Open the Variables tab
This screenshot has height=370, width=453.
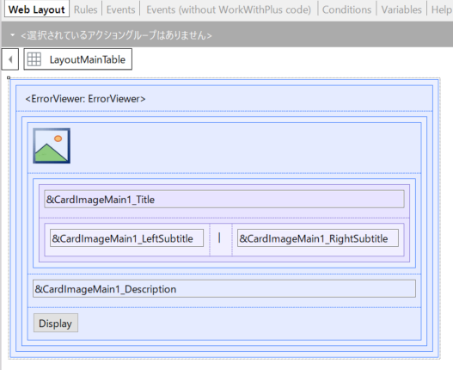point(401,9)
